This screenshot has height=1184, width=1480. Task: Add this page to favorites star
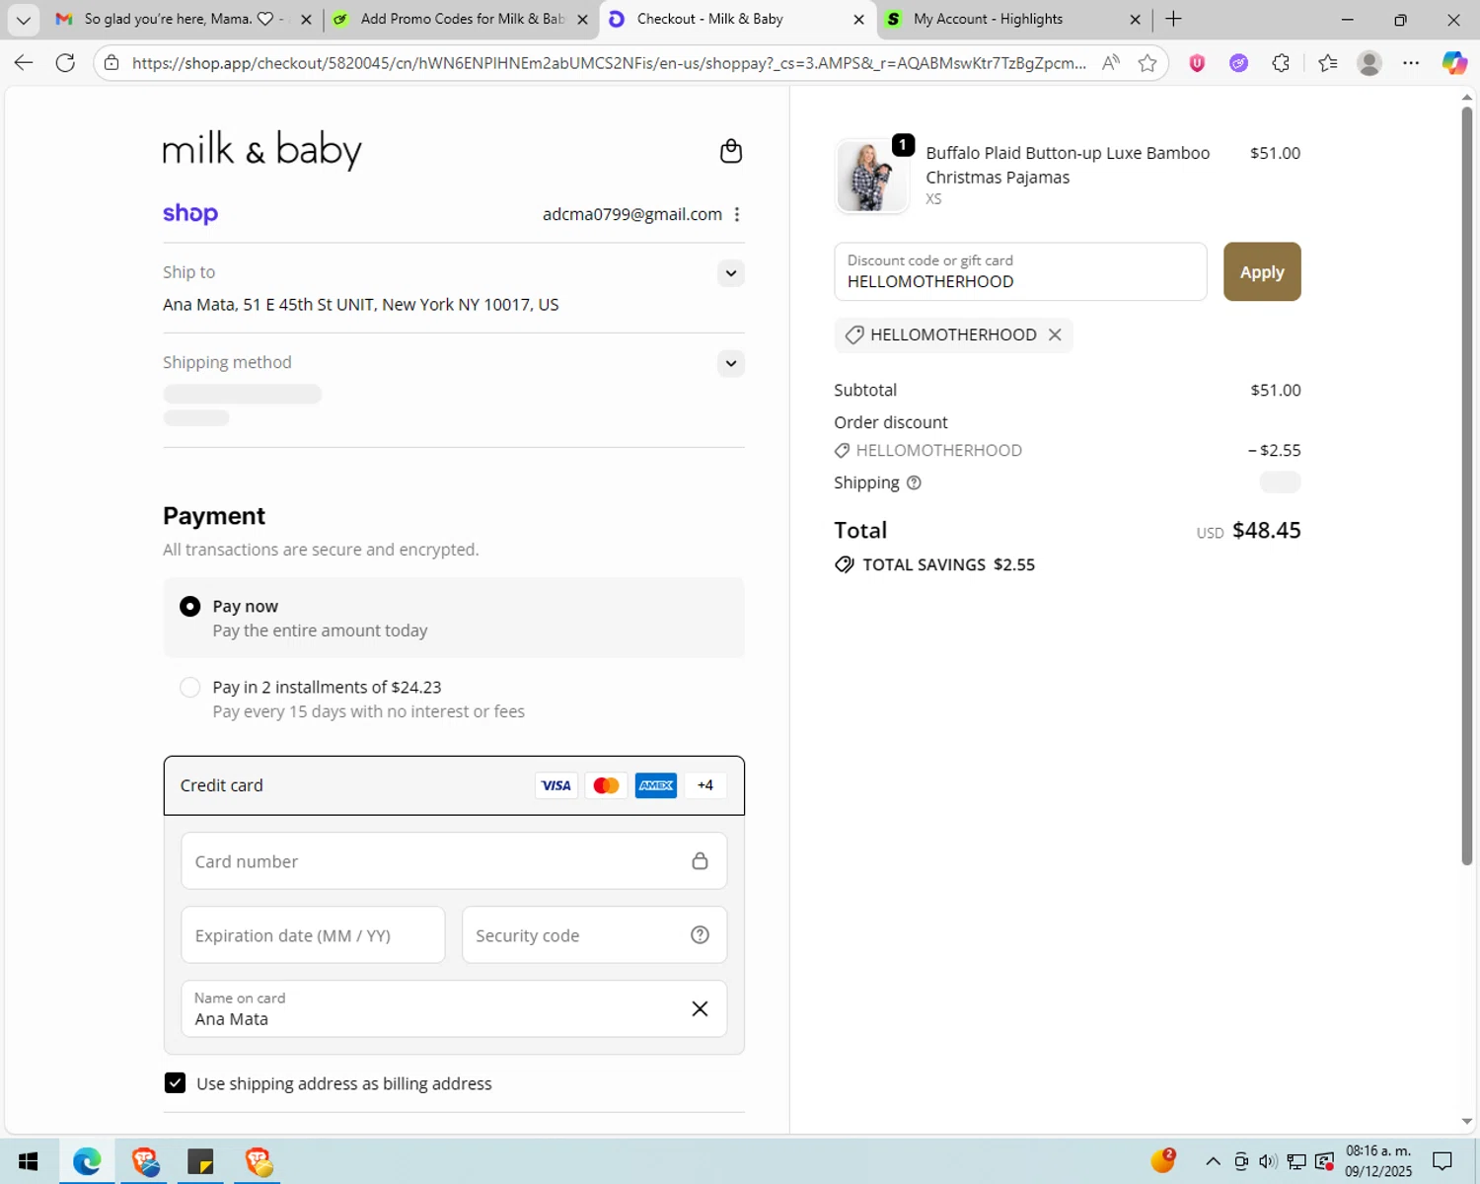point(1147,63)
